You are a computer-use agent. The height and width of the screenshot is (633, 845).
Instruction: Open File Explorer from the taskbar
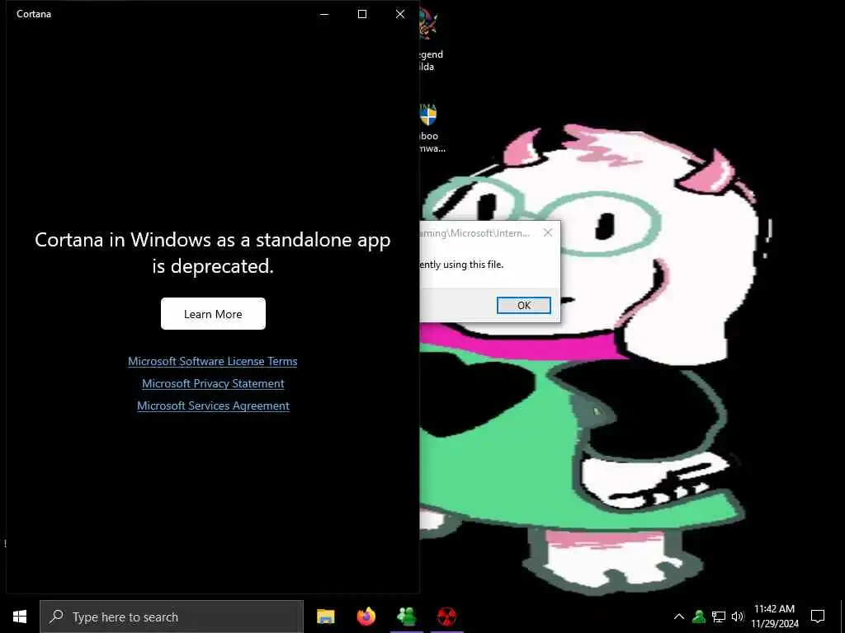coord(325,617)
